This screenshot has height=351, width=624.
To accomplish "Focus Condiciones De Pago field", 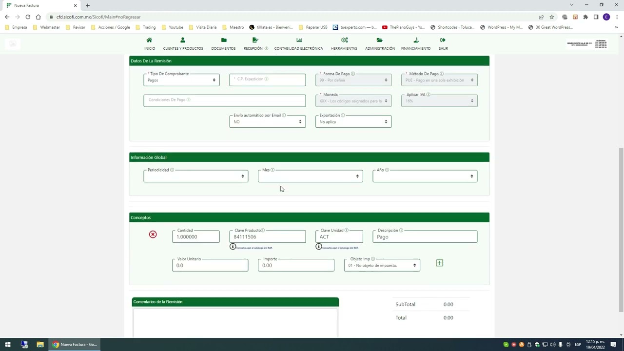I will 224,101.
